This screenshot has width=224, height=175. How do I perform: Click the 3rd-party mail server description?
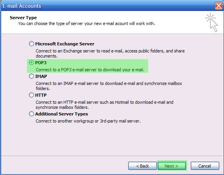[88, 121]
